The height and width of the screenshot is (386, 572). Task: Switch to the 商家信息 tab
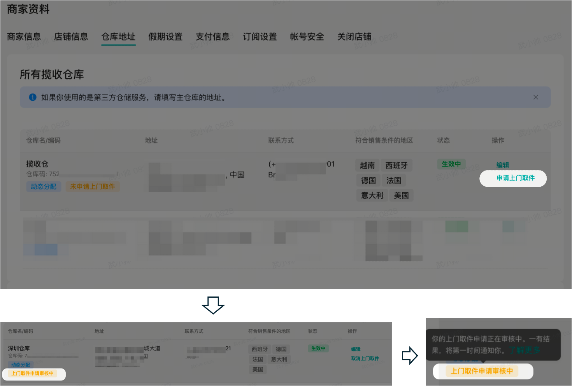24,37
